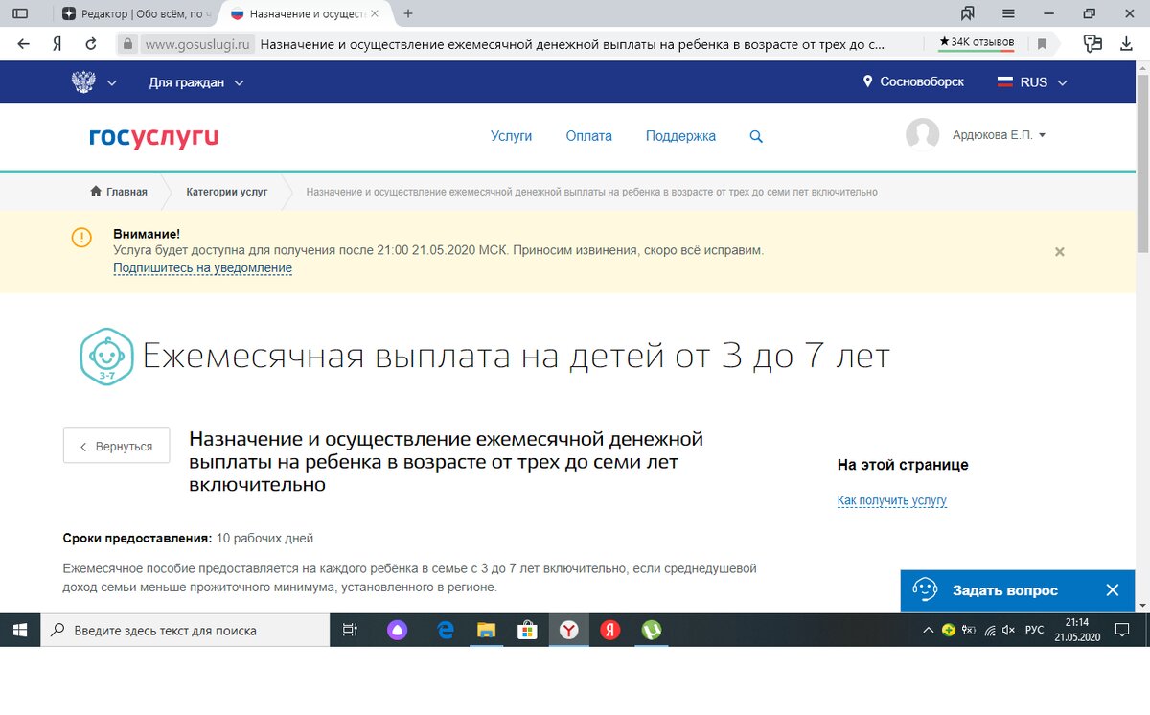Open the downloads icon in the browser toolbar

tap(1125, 43)
